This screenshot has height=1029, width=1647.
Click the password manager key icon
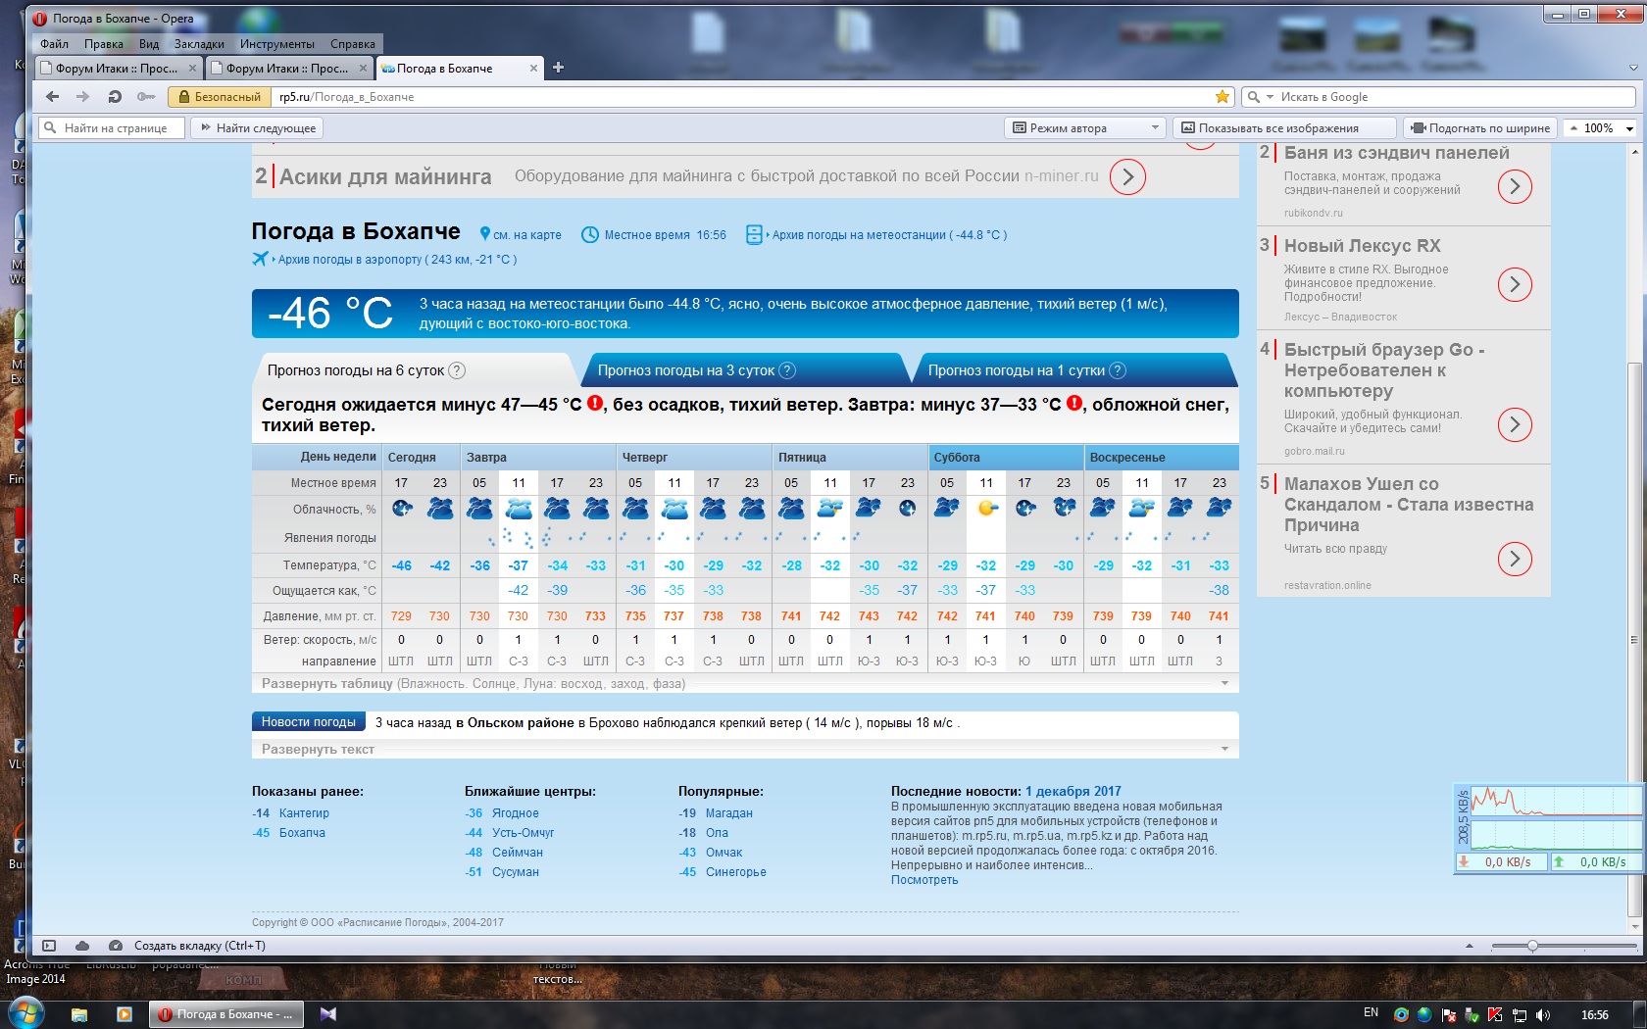(146, 97)
